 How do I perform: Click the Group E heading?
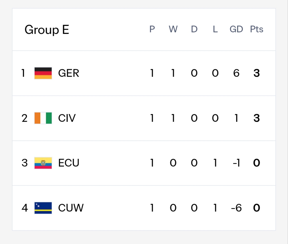click(47, 30)
